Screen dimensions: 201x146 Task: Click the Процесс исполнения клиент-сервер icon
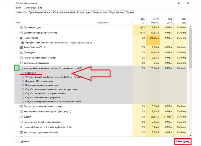[x=21, y=106]
